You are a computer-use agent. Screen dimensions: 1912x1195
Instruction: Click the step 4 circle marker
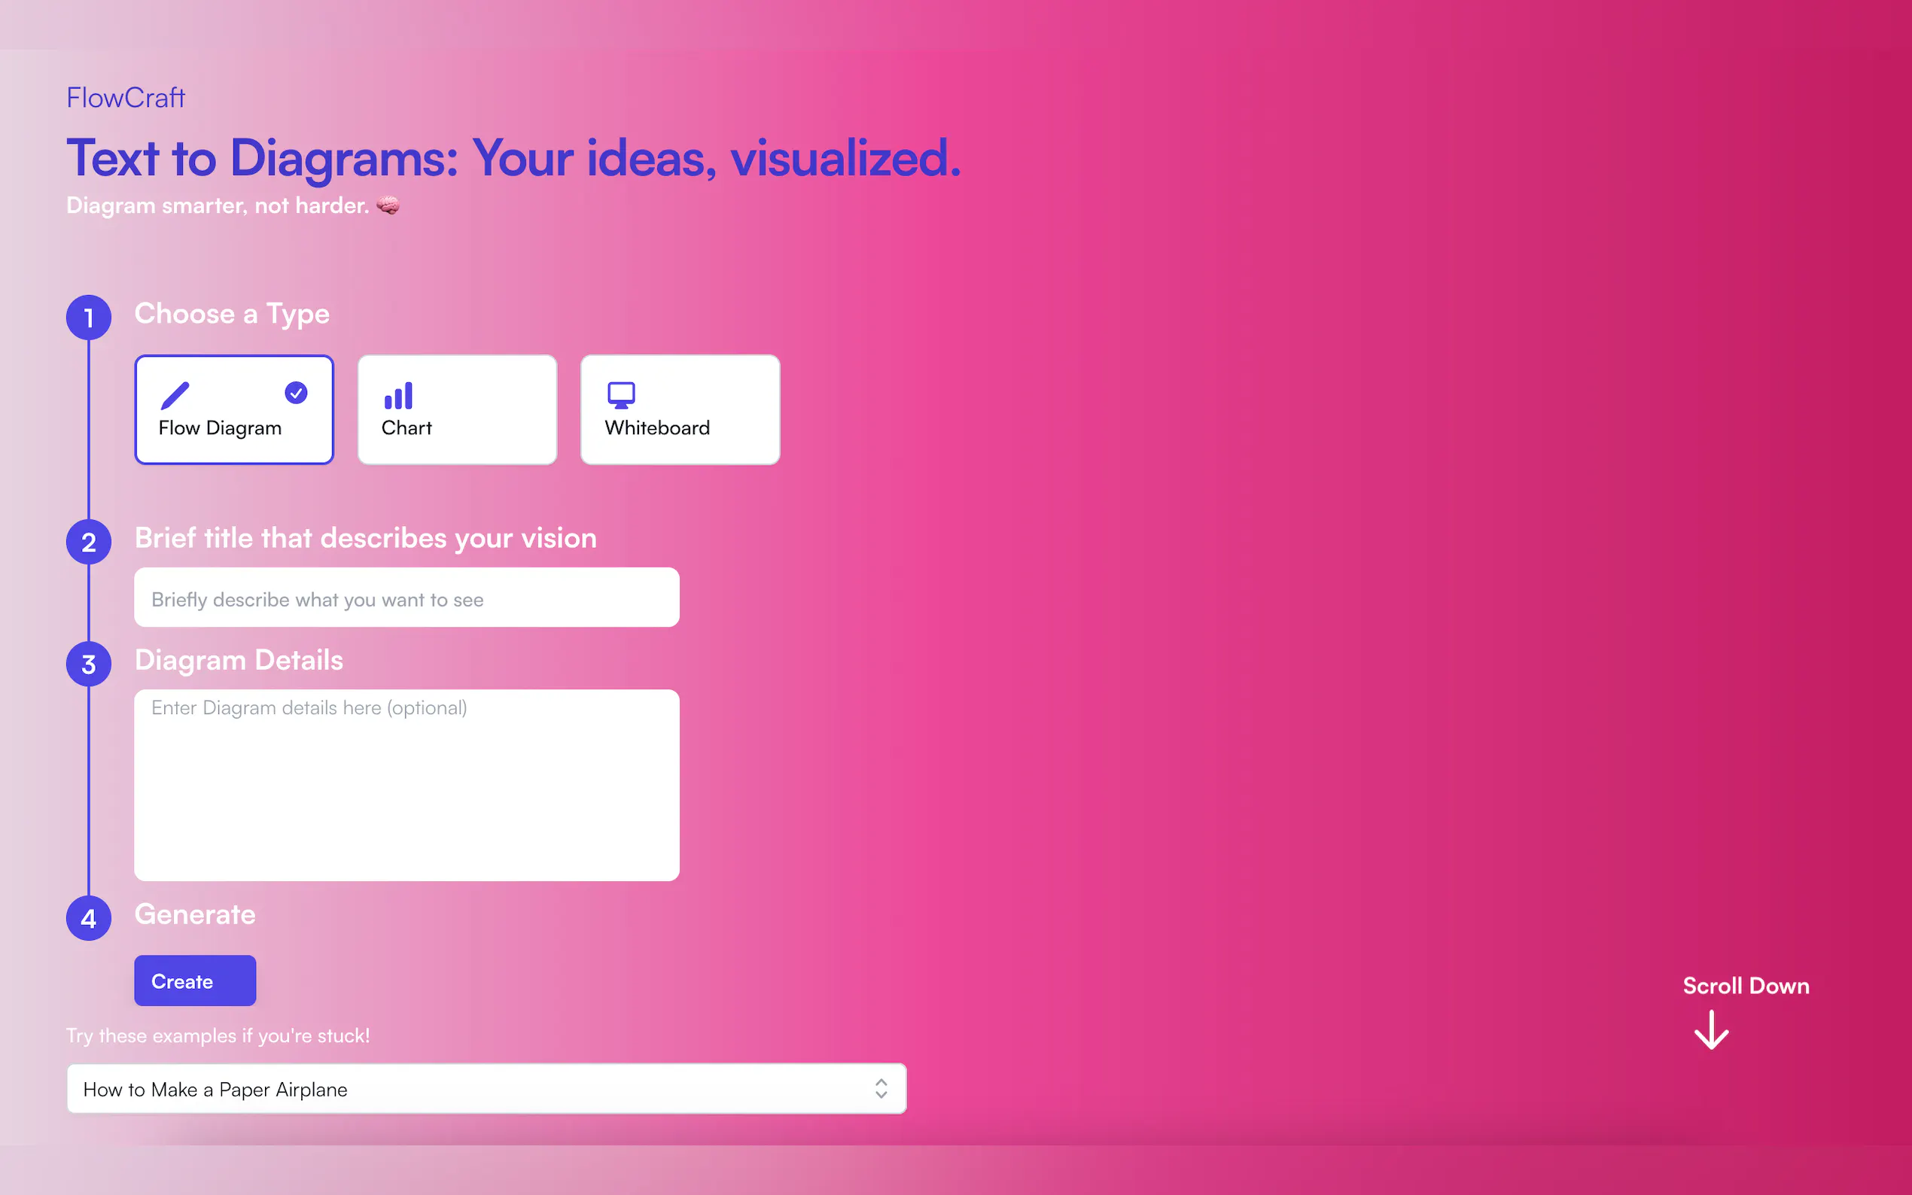(x=89, y=918)
